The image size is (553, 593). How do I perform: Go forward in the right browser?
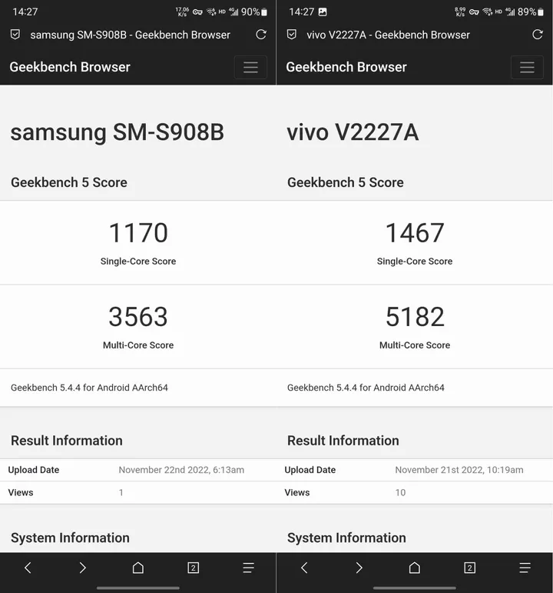[359, 568]
